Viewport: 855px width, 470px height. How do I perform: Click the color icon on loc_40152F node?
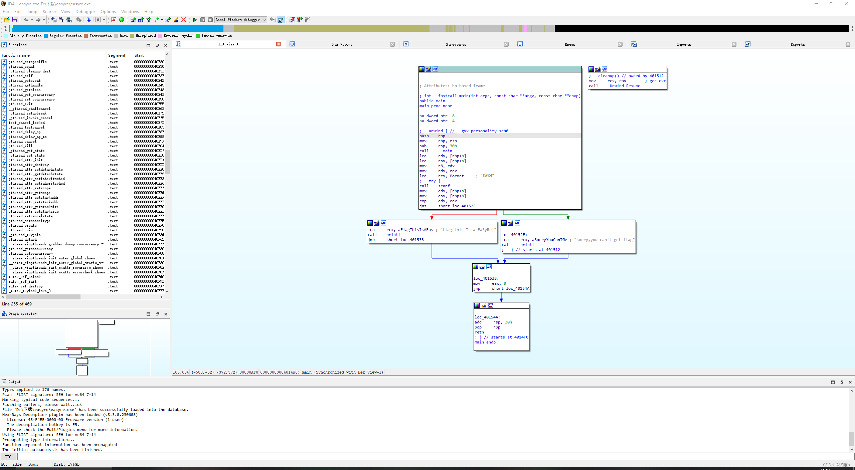[x=504, y=223]
